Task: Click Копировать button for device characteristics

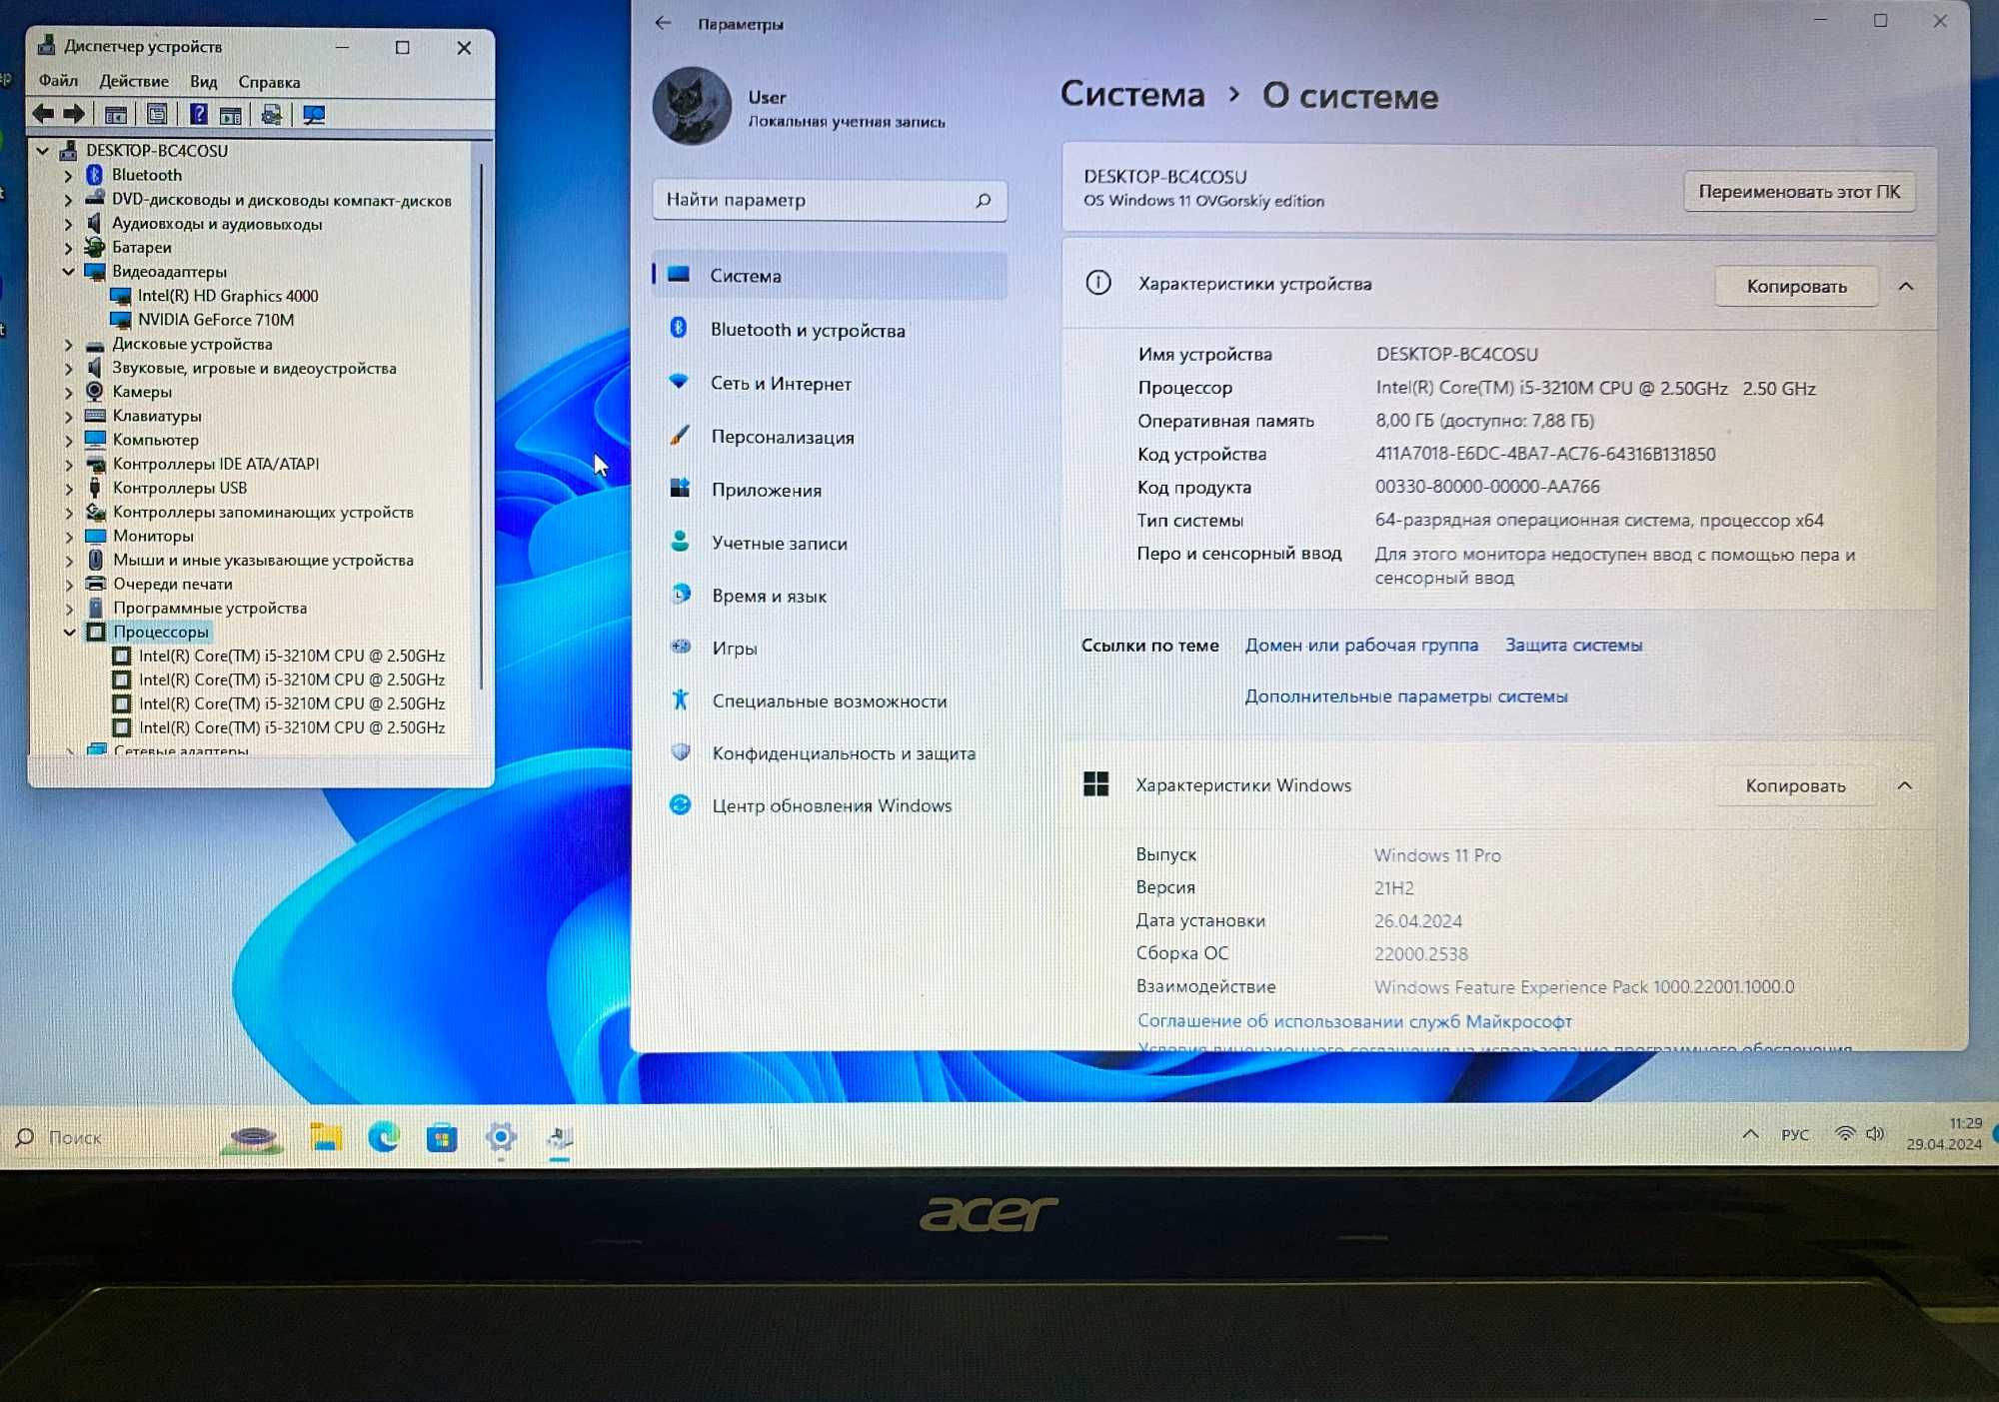Action: (x=1795, y=286)
